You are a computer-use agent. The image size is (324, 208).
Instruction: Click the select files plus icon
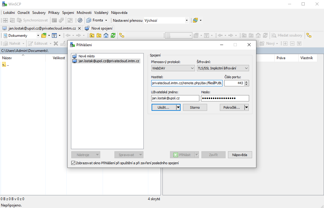point(285,43)
